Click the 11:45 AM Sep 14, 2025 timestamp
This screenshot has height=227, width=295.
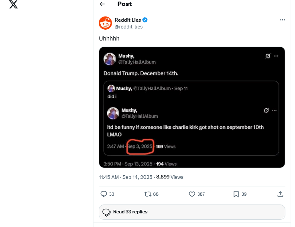coord(126,177)
